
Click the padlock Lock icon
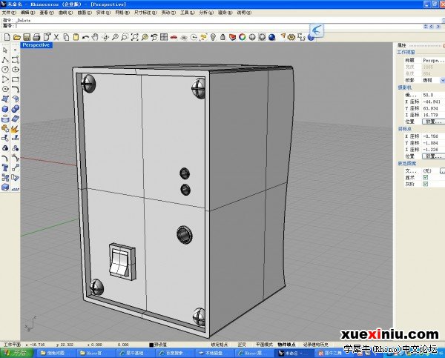pyautogui.click(x=222, y=37)
